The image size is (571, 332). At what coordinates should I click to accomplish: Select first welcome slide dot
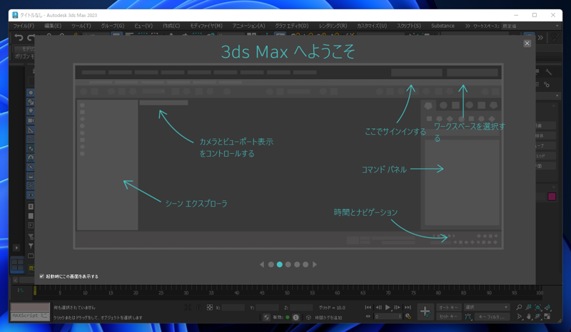(x=271, y=264)
